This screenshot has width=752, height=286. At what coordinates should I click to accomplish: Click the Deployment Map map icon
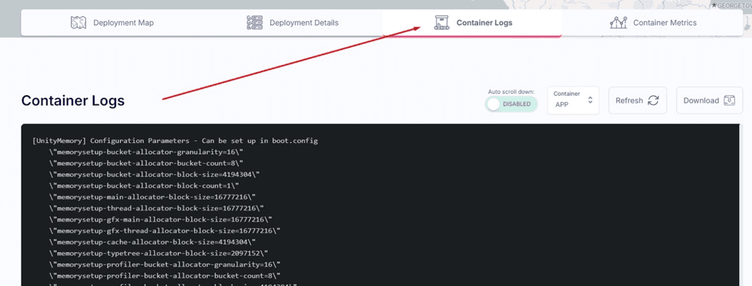click(78, 22)
